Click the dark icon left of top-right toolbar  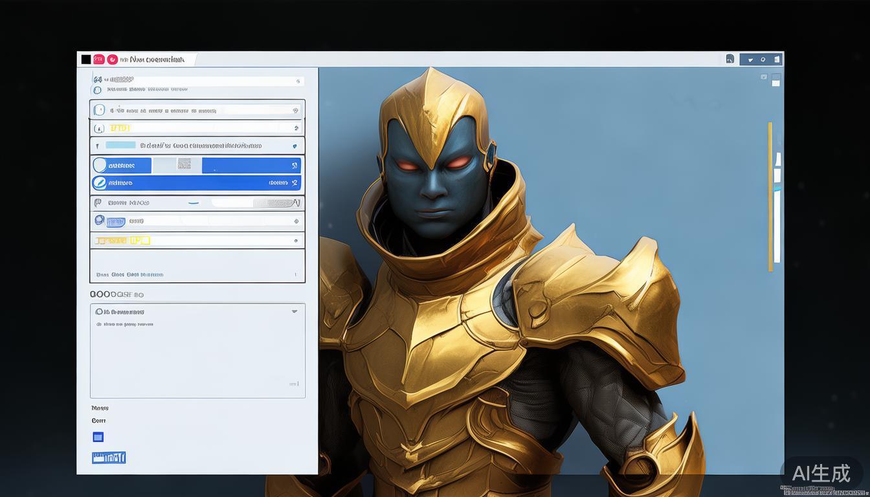[x=730, y=59]
